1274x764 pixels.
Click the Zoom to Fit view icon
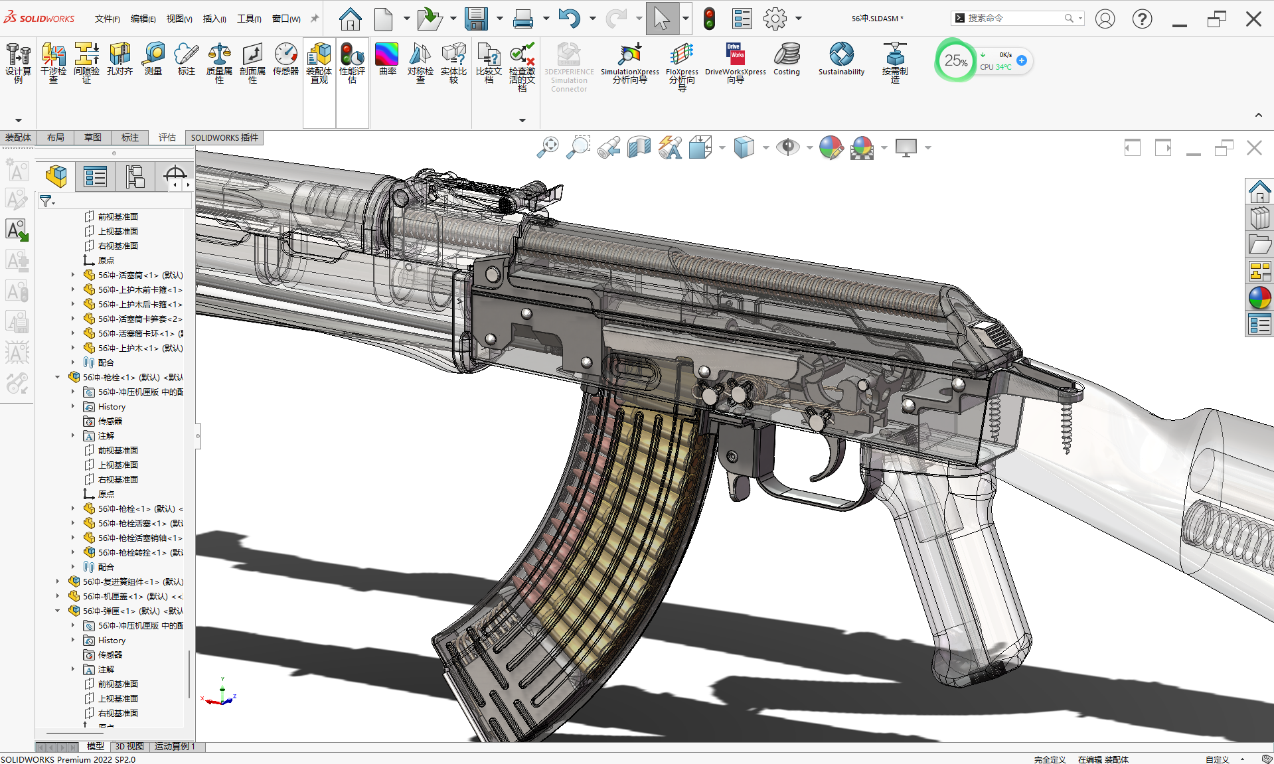point(548,147)
